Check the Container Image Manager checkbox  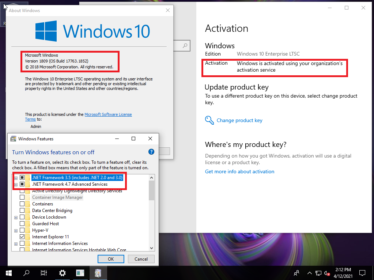pyautogui.click(x=22, y=197)
